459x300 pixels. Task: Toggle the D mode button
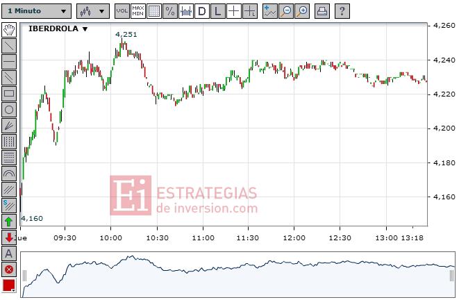point(202,11)
